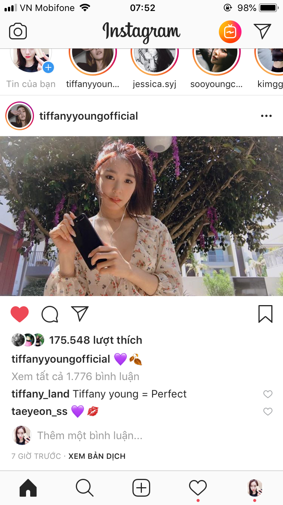Screen dimensions: 283x505
Task: Open IGTV from the orange icon
Action: pos(230,32)
